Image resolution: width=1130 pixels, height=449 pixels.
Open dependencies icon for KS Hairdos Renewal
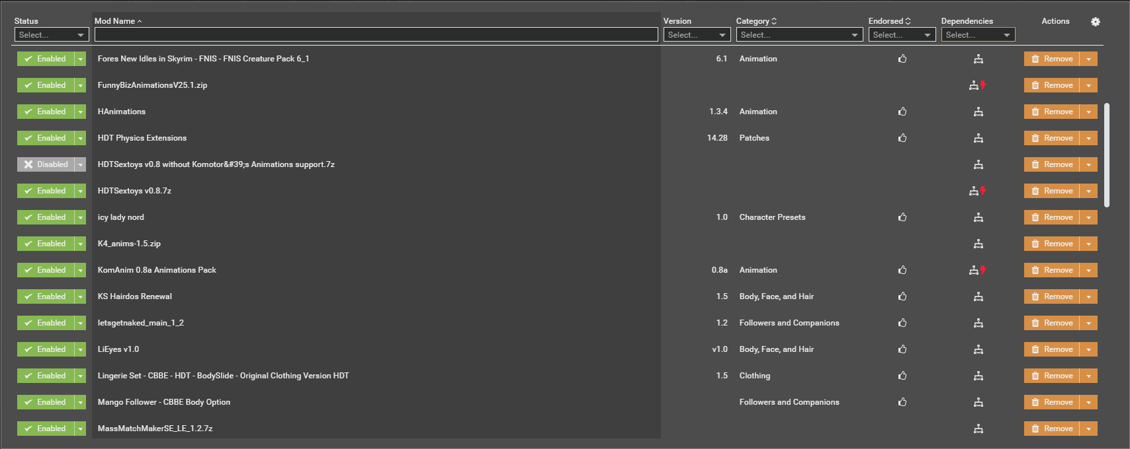point(978,296)
